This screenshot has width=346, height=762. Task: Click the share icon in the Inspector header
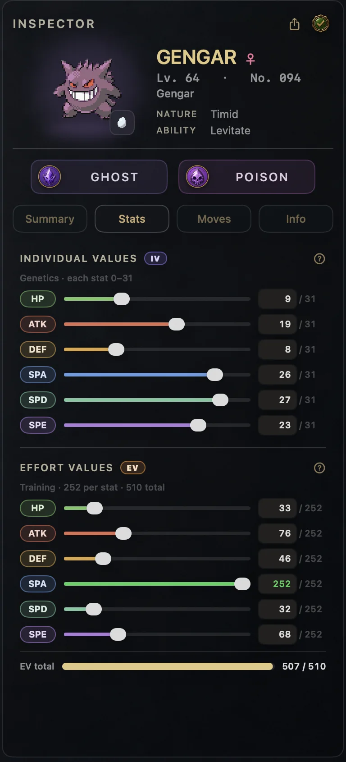tap(294, 24)
